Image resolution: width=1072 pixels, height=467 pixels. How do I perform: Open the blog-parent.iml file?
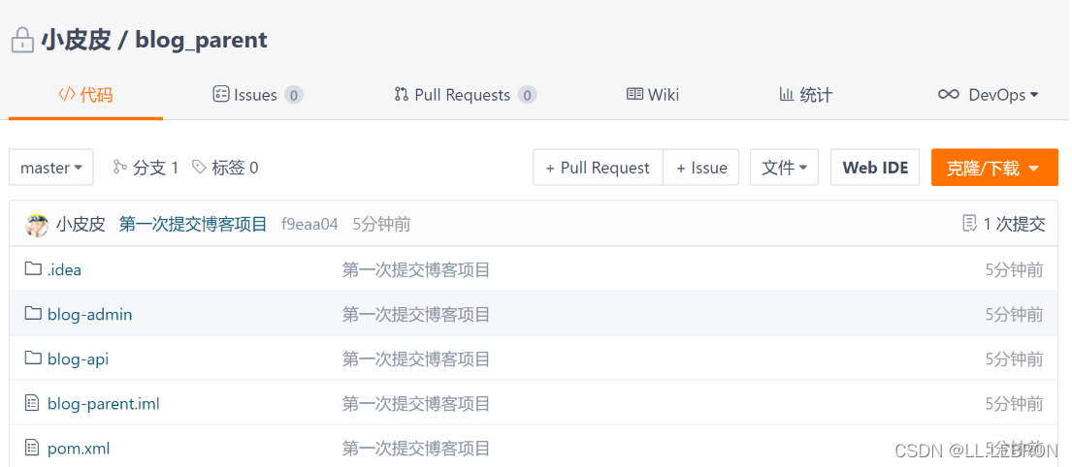[104, 403]
